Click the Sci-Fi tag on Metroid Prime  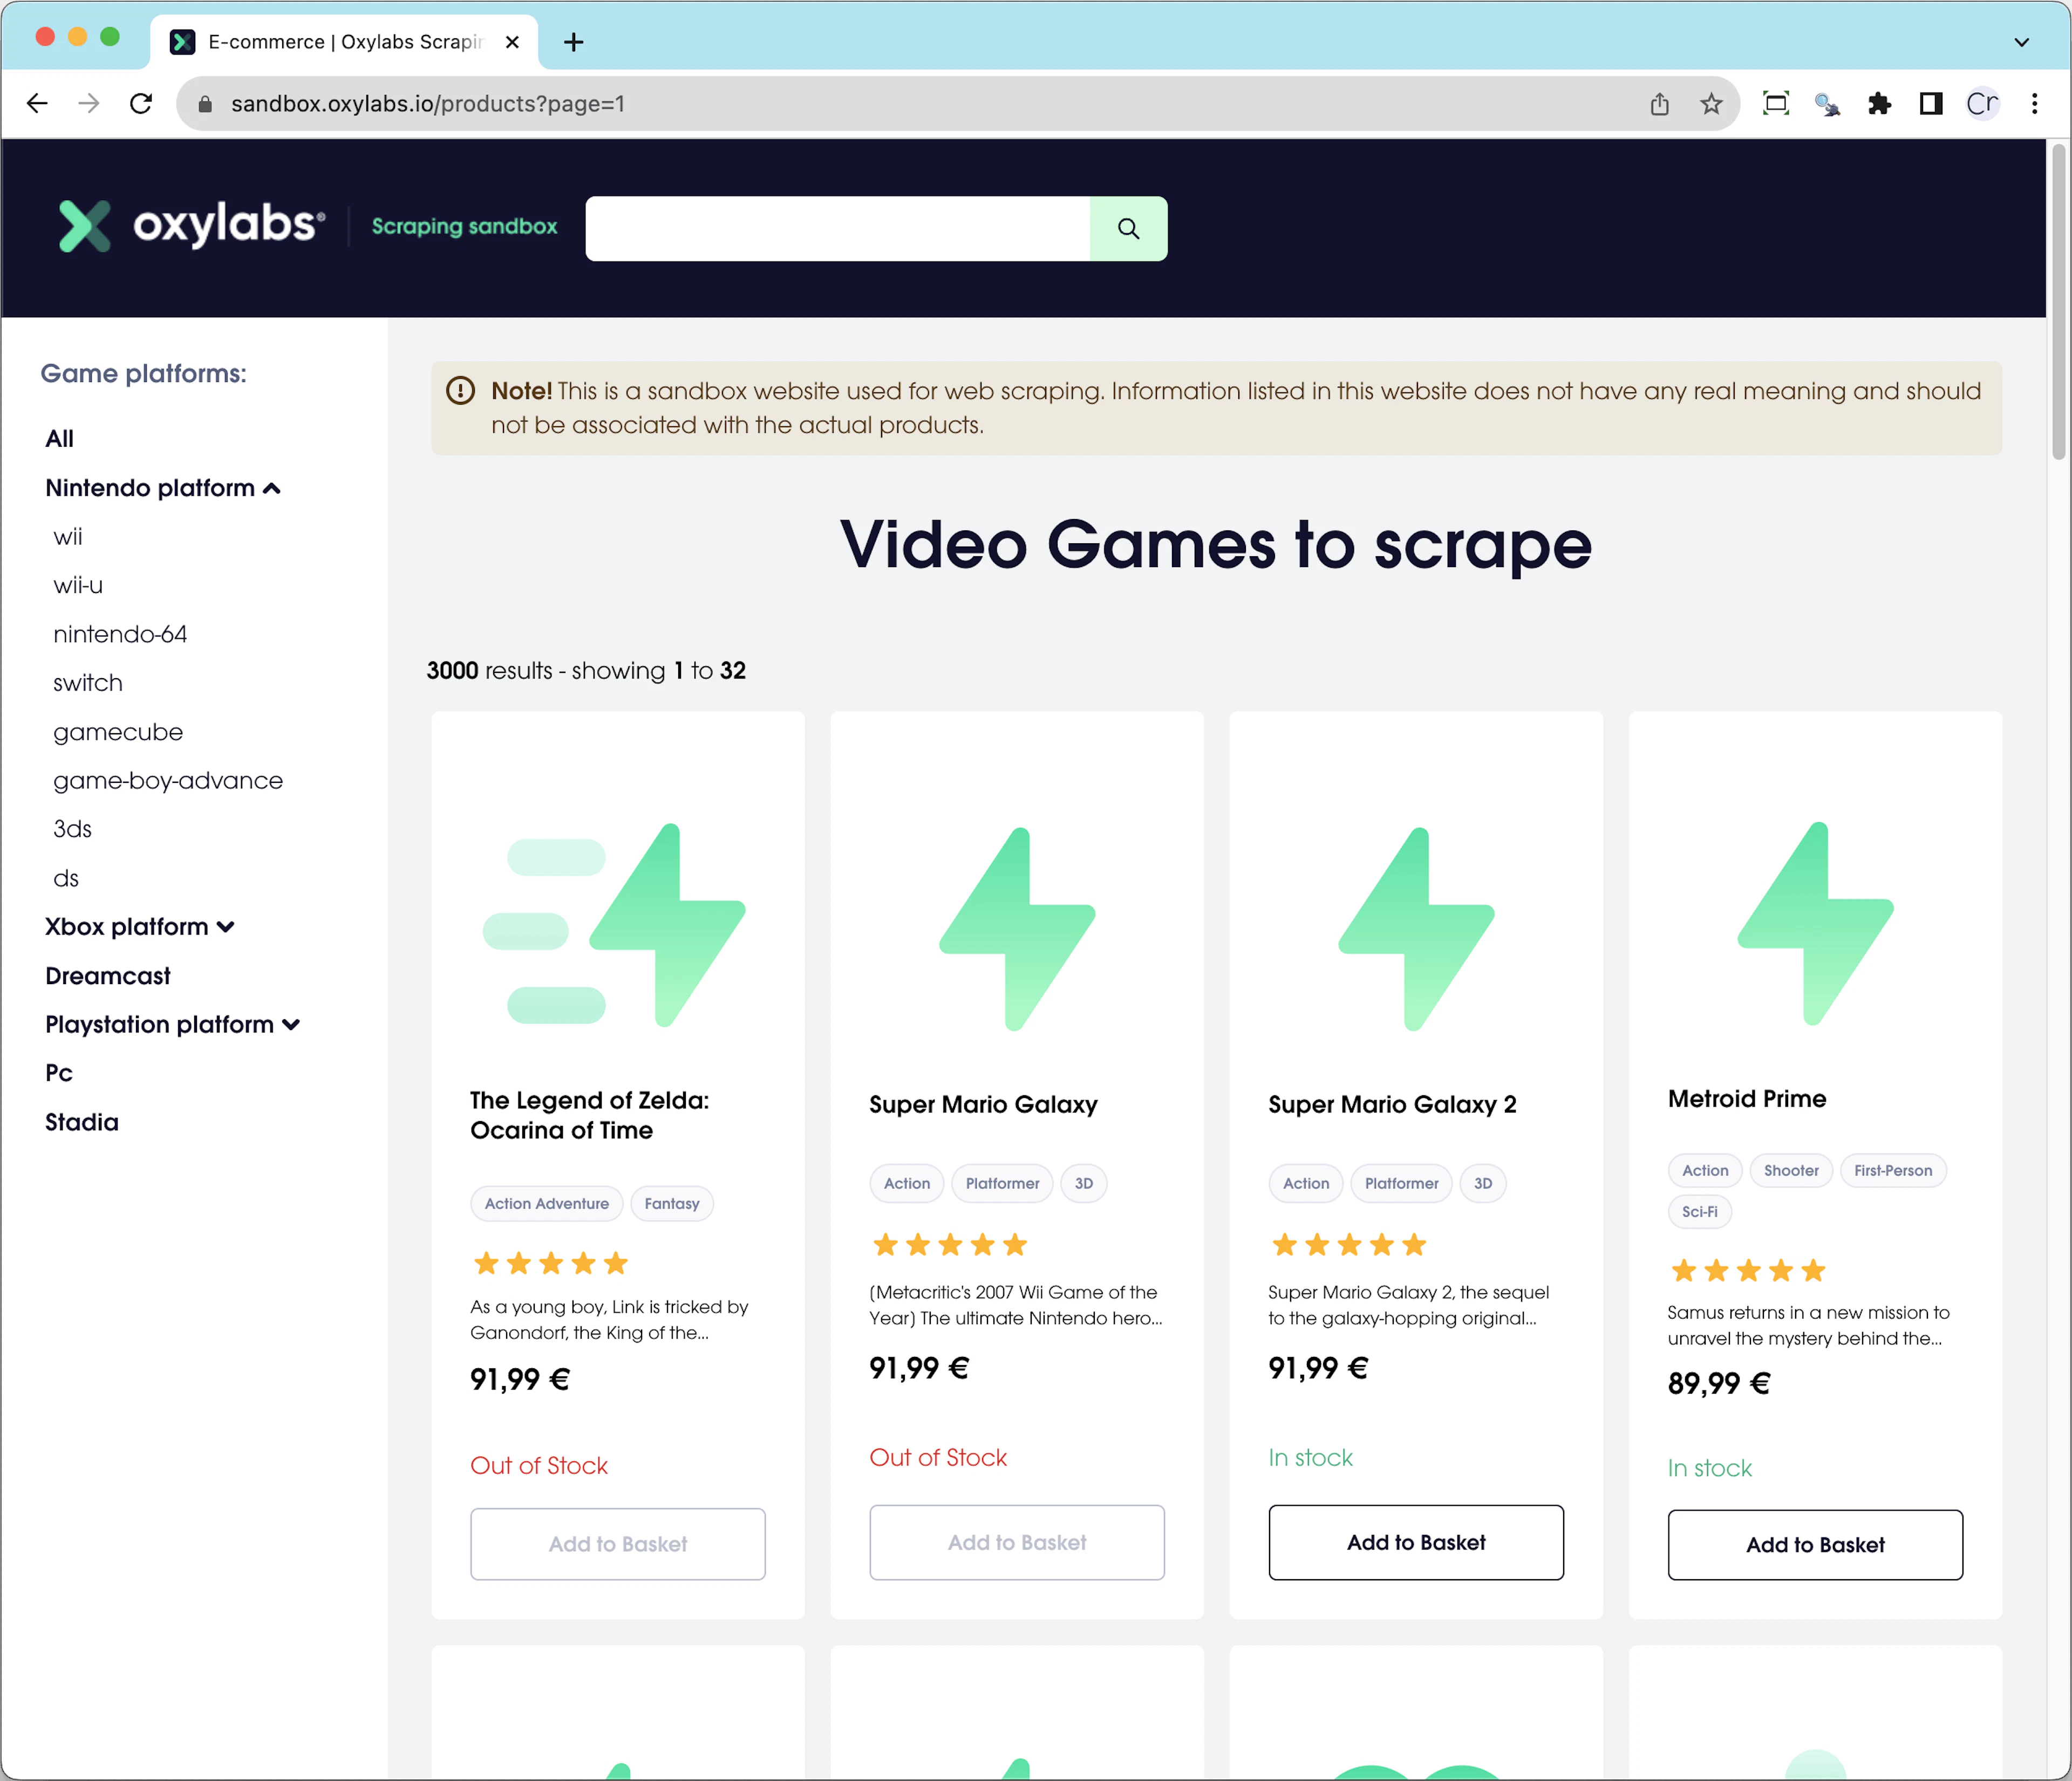(x=1699, y=1212)
